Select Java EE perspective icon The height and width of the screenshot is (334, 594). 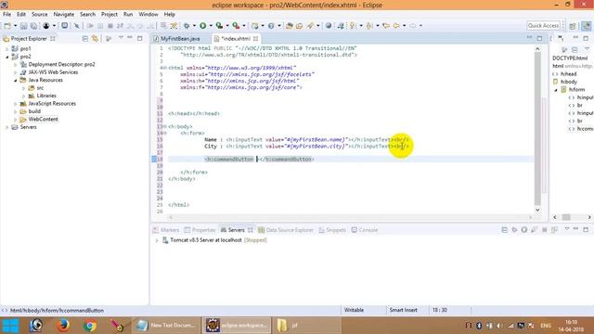586,26
